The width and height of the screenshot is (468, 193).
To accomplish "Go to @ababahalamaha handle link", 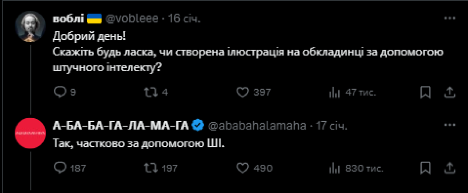I will [x=257, y=126].
